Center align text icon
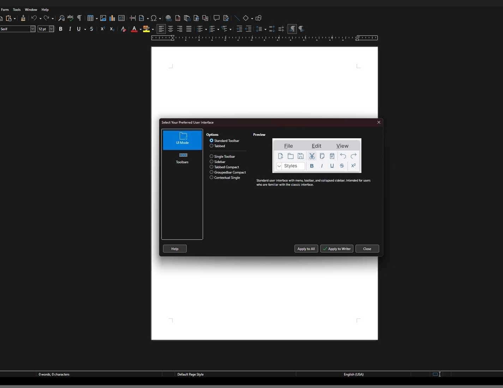The height and width of the screenshot is (388, 503). pos(170,29)
